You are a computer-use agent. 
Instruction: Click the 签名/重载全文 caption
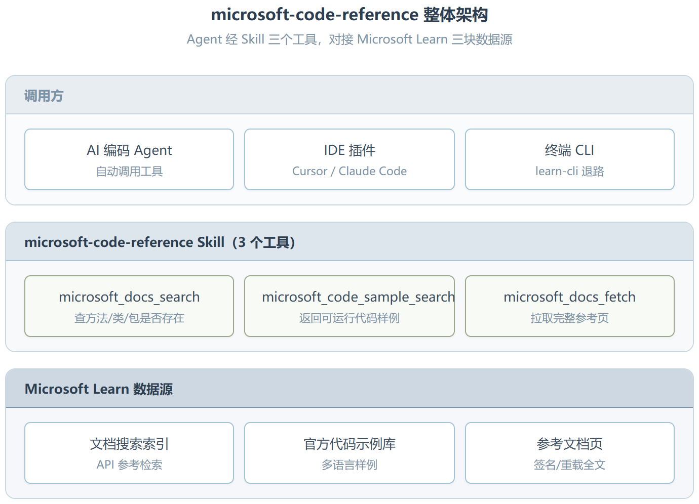[570, 465]
